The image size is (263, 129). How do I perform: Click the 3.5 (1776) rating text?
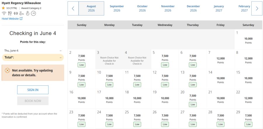pos(12,8)
